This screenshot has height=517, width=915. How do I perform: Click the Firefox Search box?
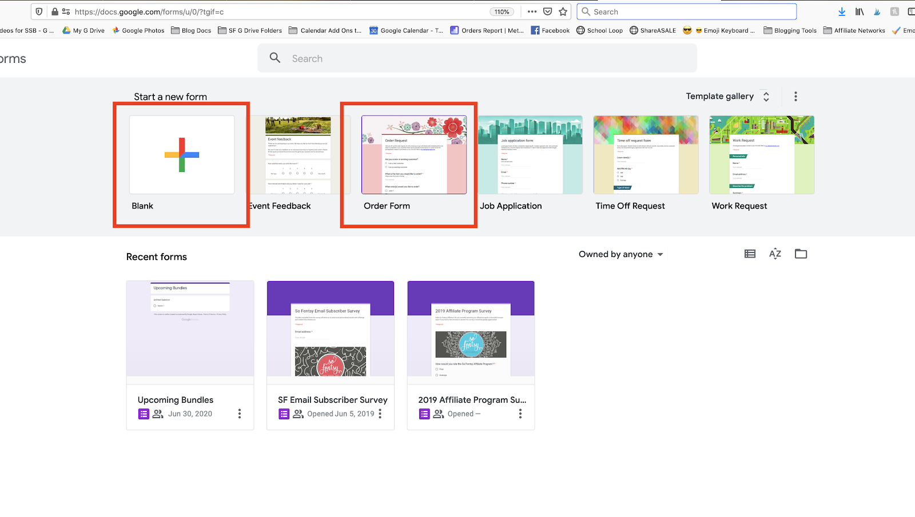[x=687, y=11]
